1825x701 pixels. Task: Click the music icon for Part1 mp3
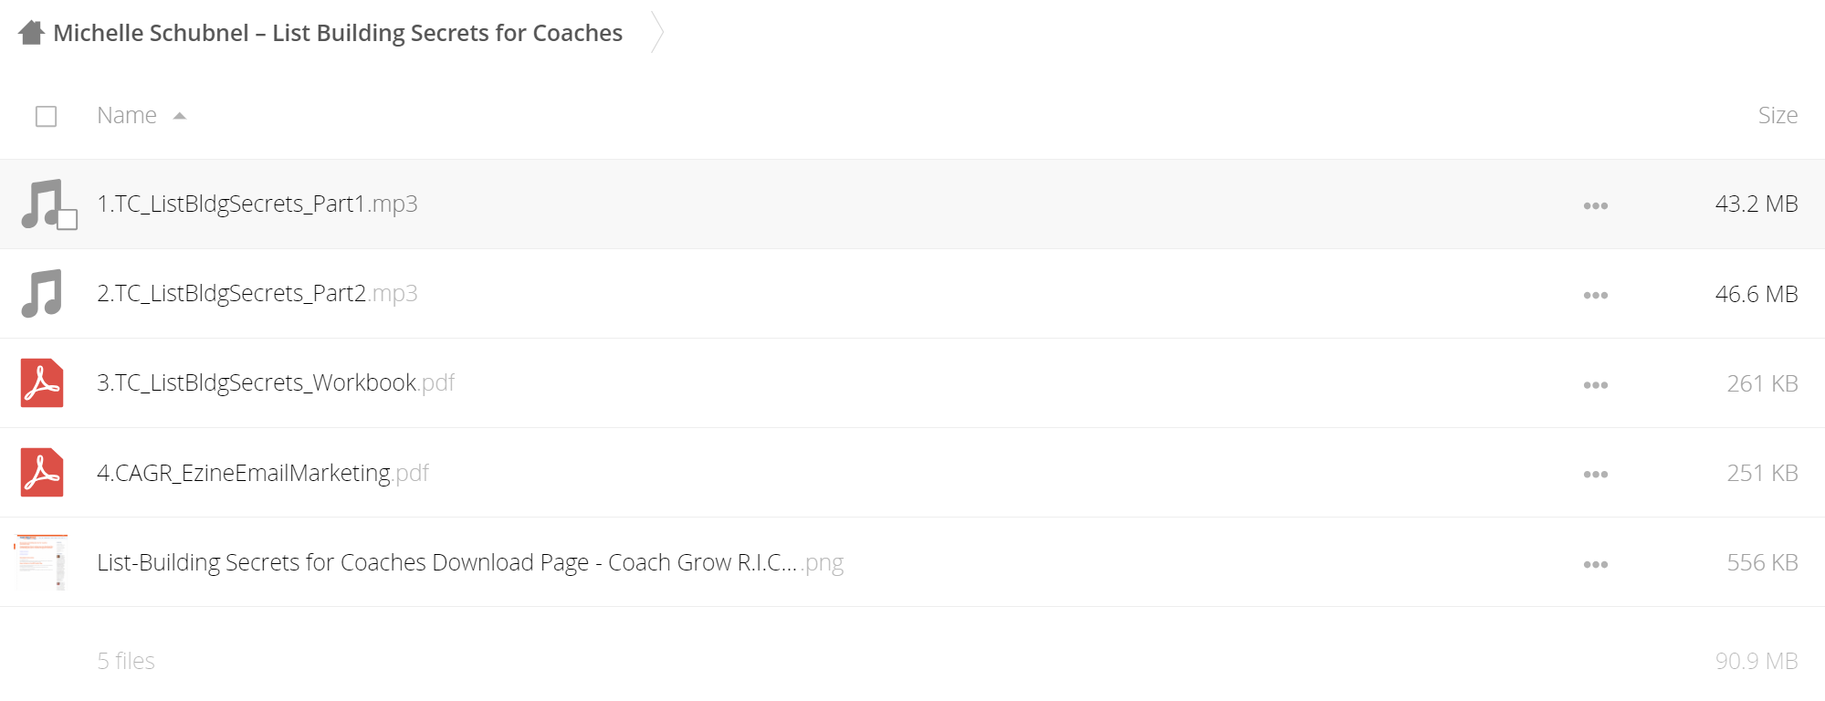pos(41,204)
